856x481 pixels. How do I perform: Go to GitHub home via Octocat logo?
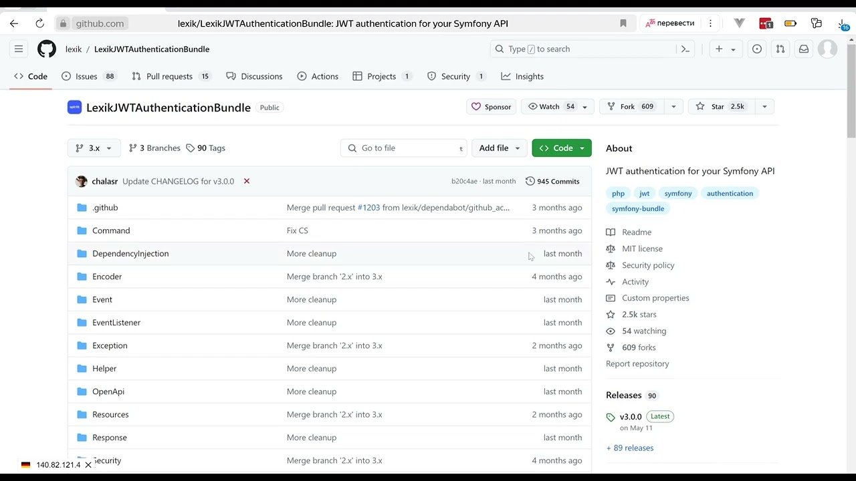[47, 49]
